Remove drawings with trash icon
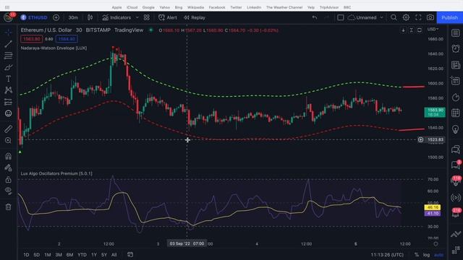The width and height of the screenshot is (463, 260). 8,207
